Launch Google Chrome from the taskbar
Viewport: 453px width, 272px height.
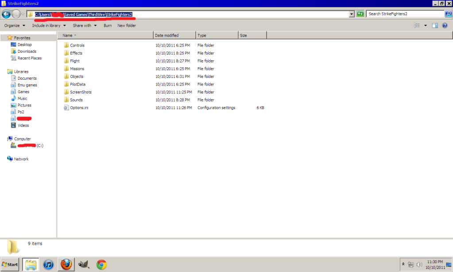tap(101, 264)
